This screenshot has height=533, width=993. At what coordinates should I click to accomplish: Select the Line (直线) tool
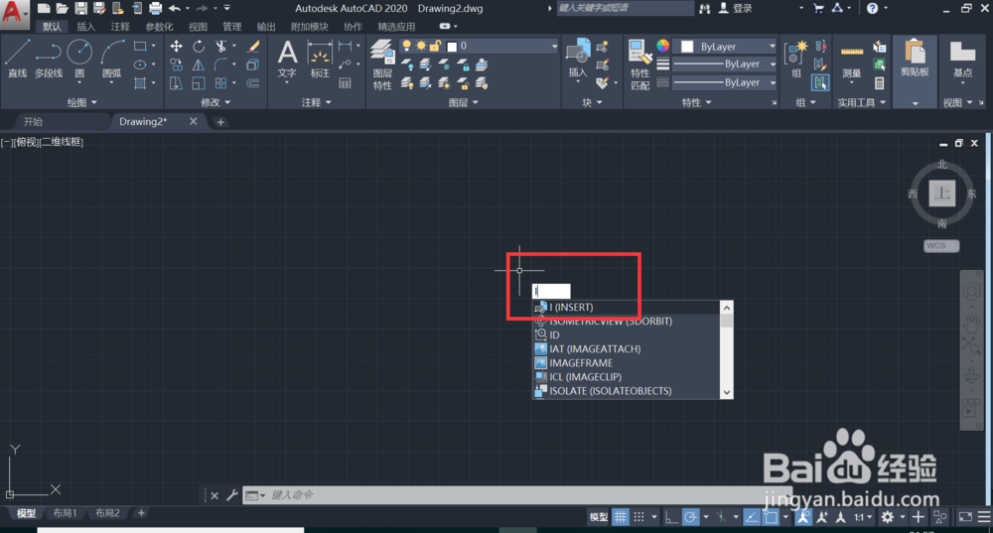[17, 59]
